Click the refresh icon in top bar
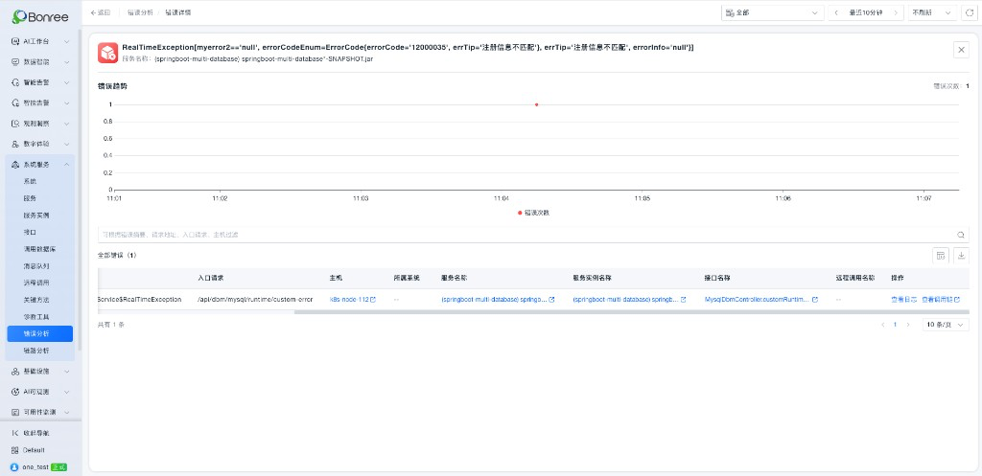Image resolution: width=982 pixels, height=476 pixels. [x=969, y=12]
